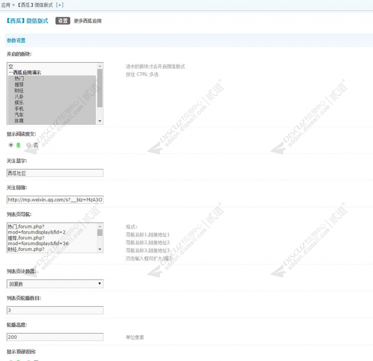Focus the 列表页轮播数目 input
The height and width of the screenshot is (361, 373).
[55, 310]
